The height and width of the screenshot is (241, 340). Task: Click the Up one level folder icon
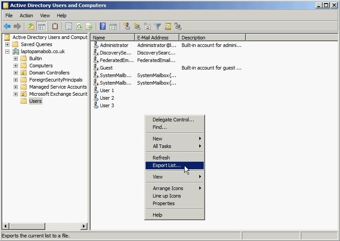[31, 27]
